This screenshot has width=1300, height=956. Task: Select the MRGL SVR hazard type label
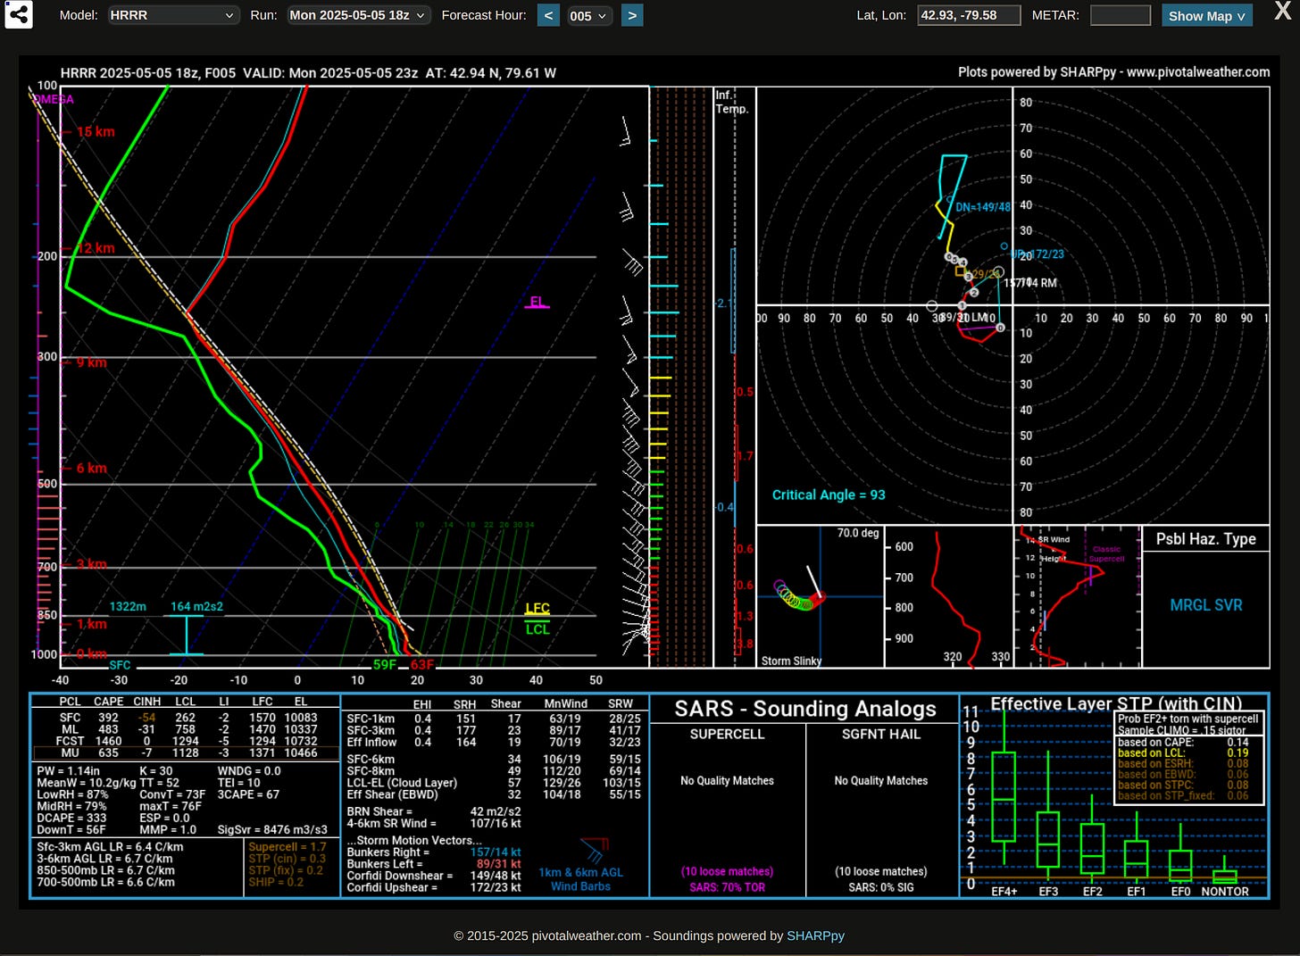(1205, 605)
